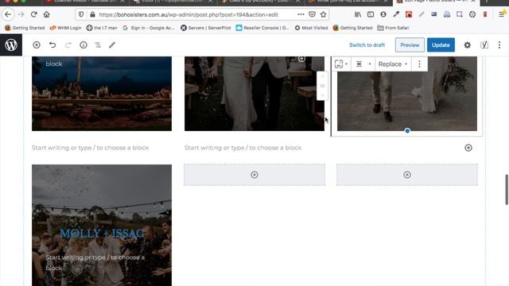Open Firefox library icon
The image size is (509, 286).
358,14
